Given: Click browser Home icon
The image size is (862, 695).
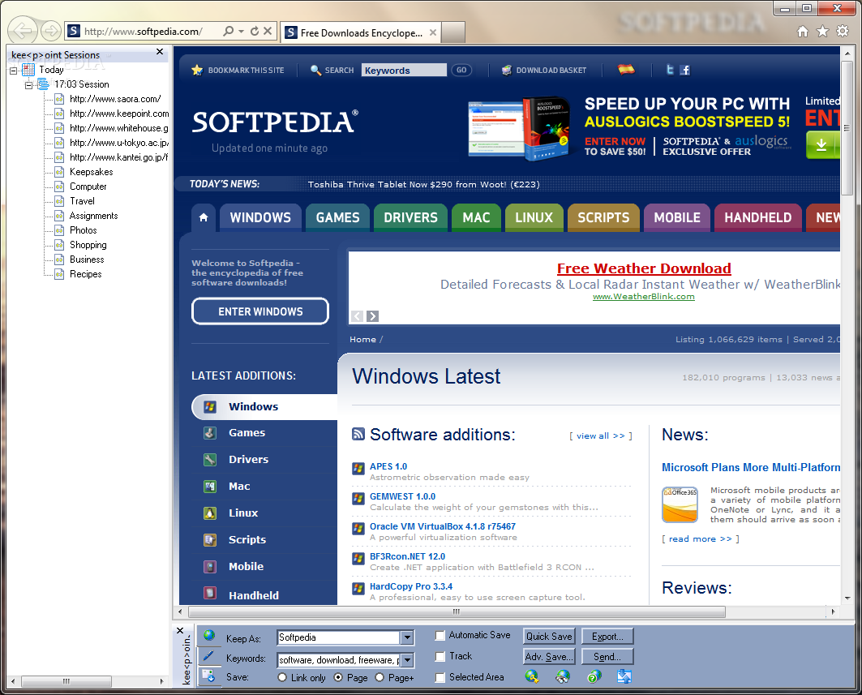Looking at the screenshot, I should [803, 32].
